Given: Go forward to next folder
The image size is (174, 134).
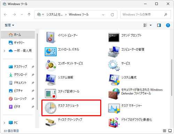Looking at the screenshot, I should [14, 15].
